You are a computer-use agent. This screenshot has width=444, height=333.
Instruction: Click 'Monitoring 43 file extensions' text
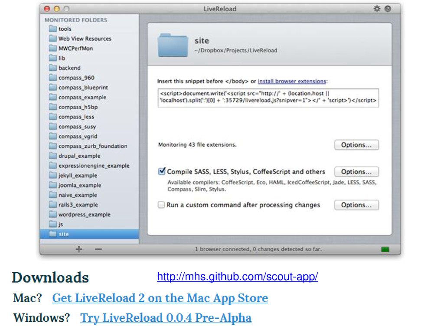click(x=197, y=145)
